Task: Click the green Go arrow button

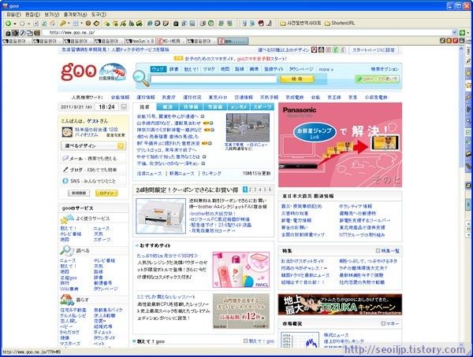Action: (x=462, y=32)
